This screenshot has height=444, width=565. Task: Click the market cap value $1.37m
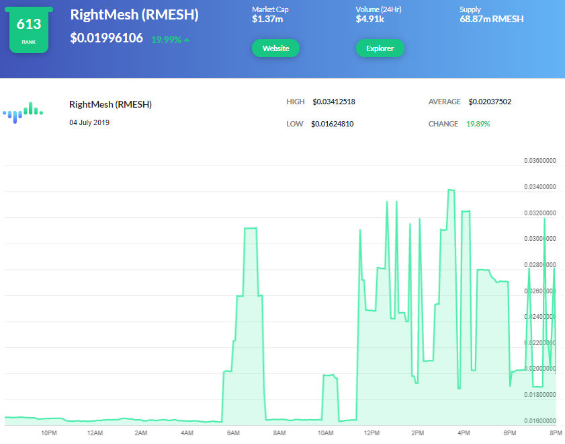coord(267,19)
